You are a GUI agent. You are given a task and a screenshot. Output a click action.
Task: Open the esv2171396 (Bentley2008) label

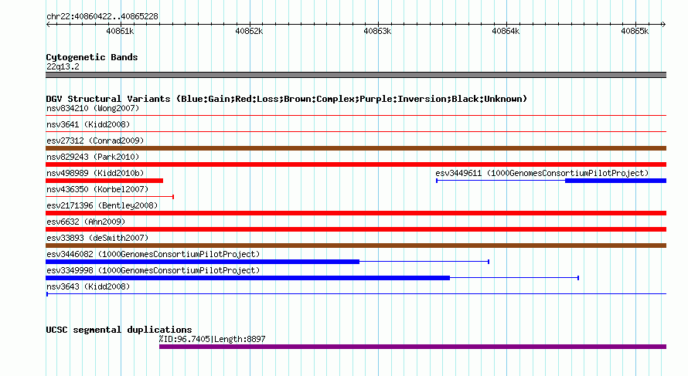[102, 205]
